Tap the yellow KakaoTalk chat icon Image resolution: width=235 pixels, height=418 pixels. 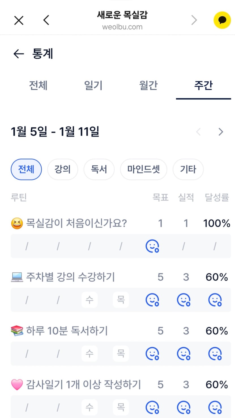(x=222, y=20)
